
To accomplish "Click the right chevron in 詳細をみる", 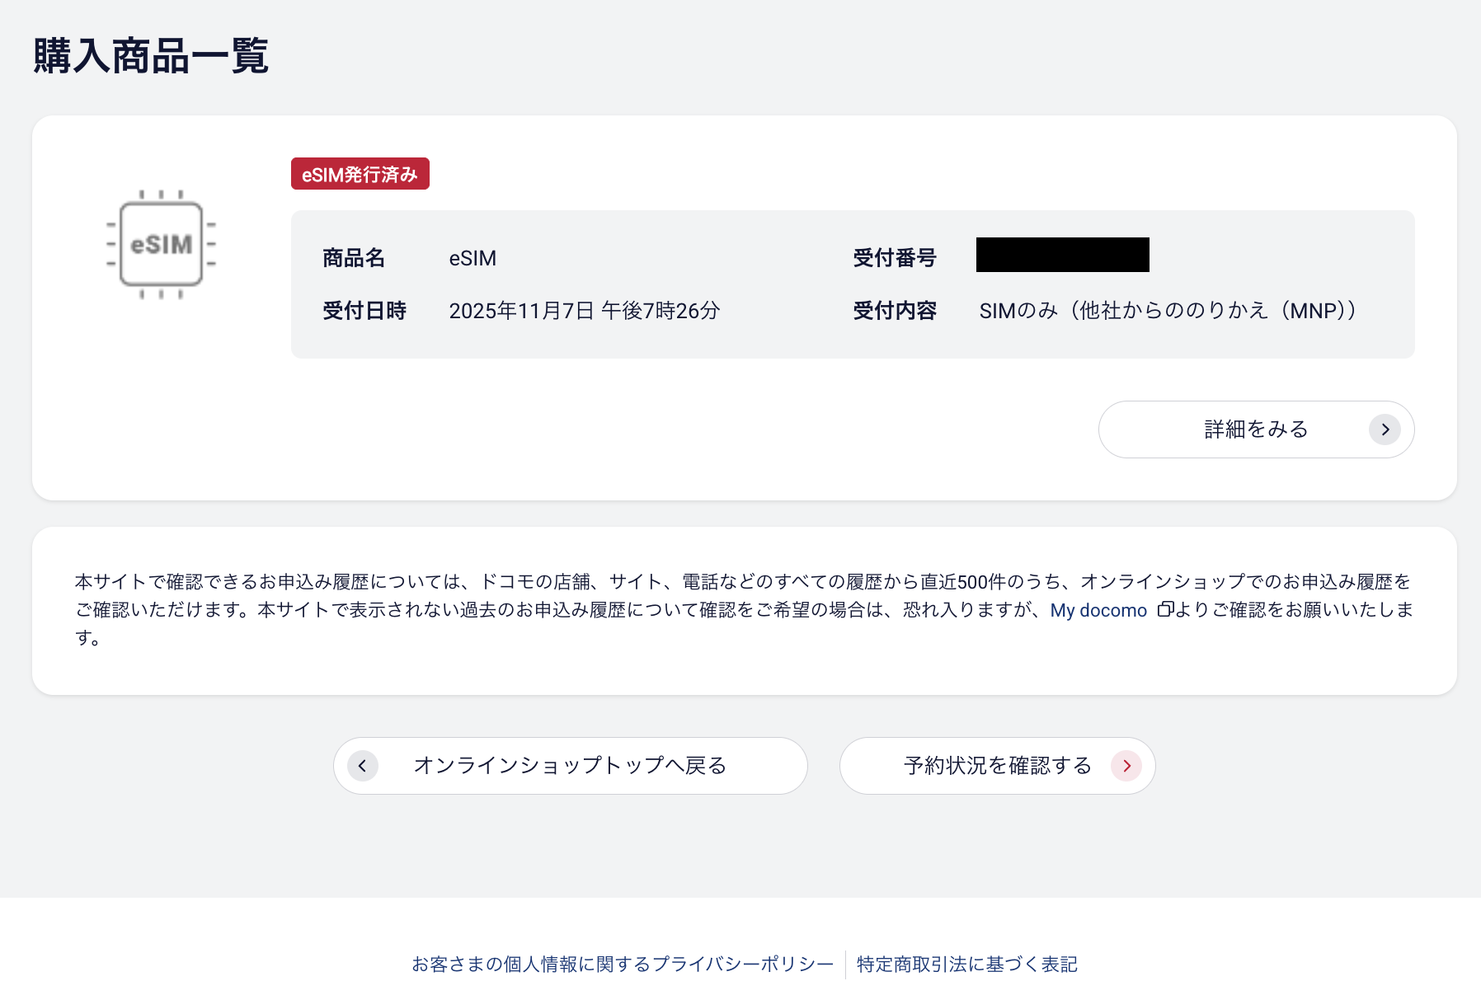I will (1385, 429).
